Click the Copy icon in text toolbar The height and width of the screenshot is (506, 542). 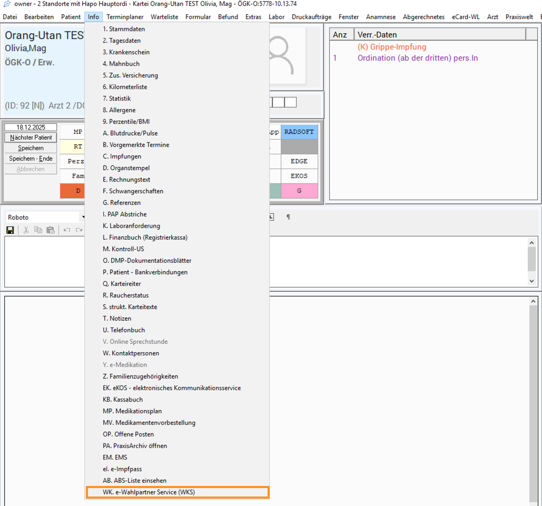[x=38, y=230]
